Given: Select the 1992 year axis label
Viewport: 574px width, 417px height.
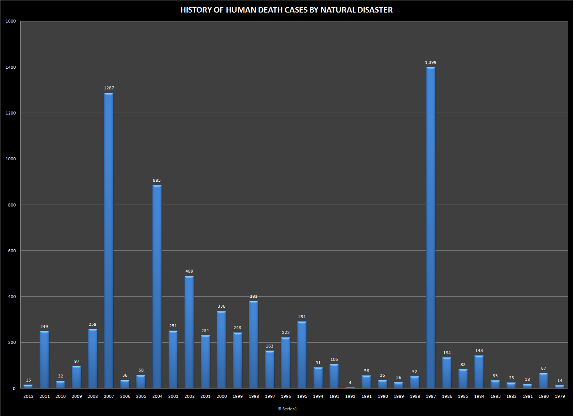Looking at the screenshot, I should tap(350, 396).
